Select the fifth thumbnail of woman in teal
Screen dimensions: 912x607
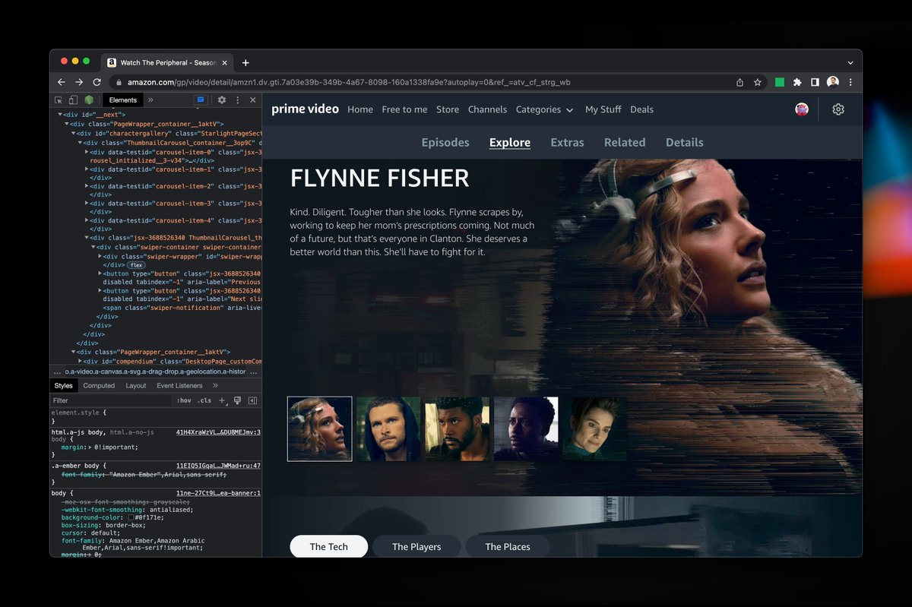tap(595, 428)
